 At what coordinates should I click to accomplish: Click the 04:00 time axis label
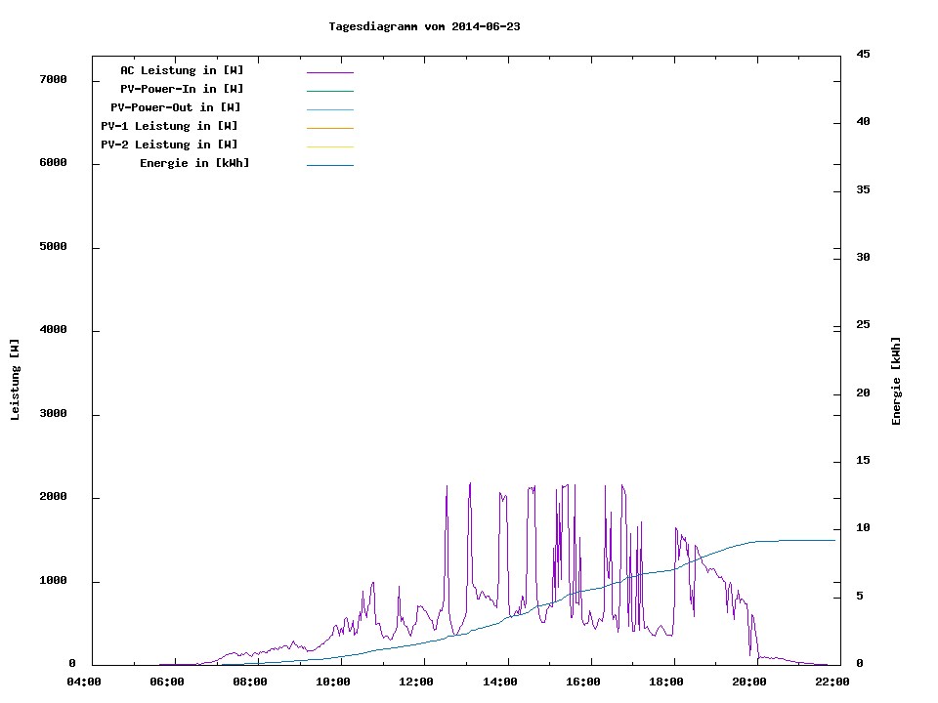point(84,682)
